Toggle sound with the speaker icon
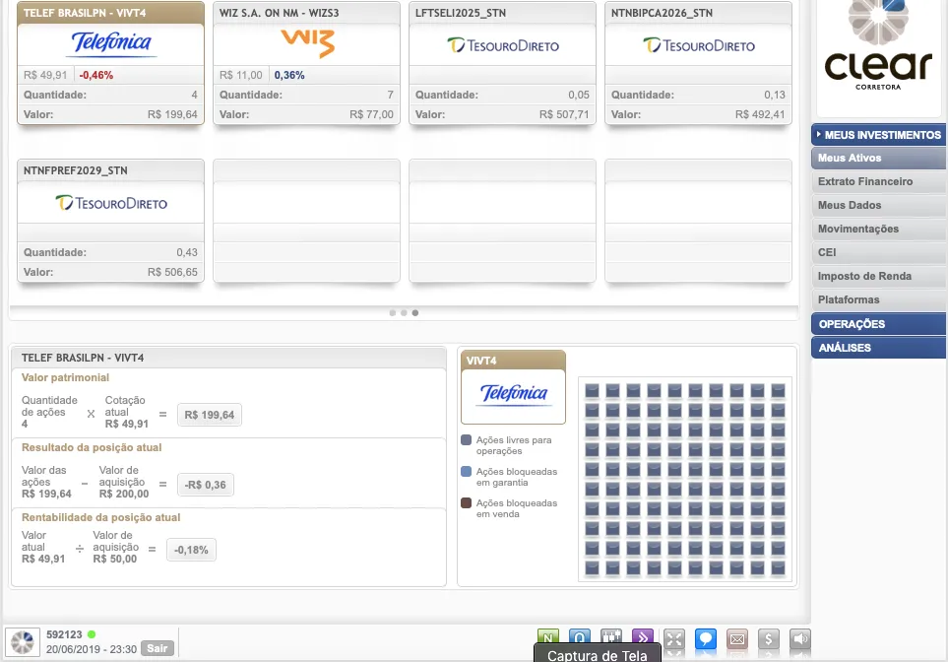The width and height of the screenshot is (948, 662). 800,638
